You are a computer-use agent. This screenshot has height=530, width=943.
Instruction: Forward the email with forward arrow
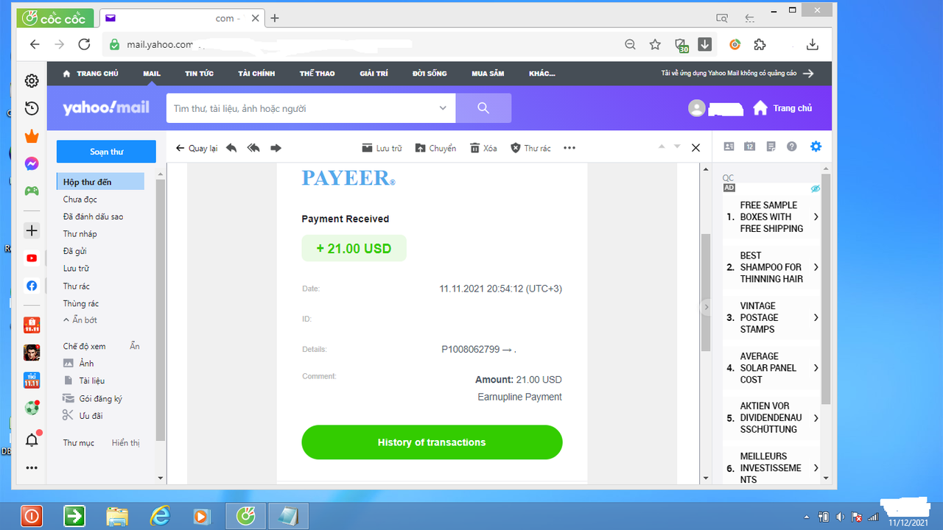point(276,148)
